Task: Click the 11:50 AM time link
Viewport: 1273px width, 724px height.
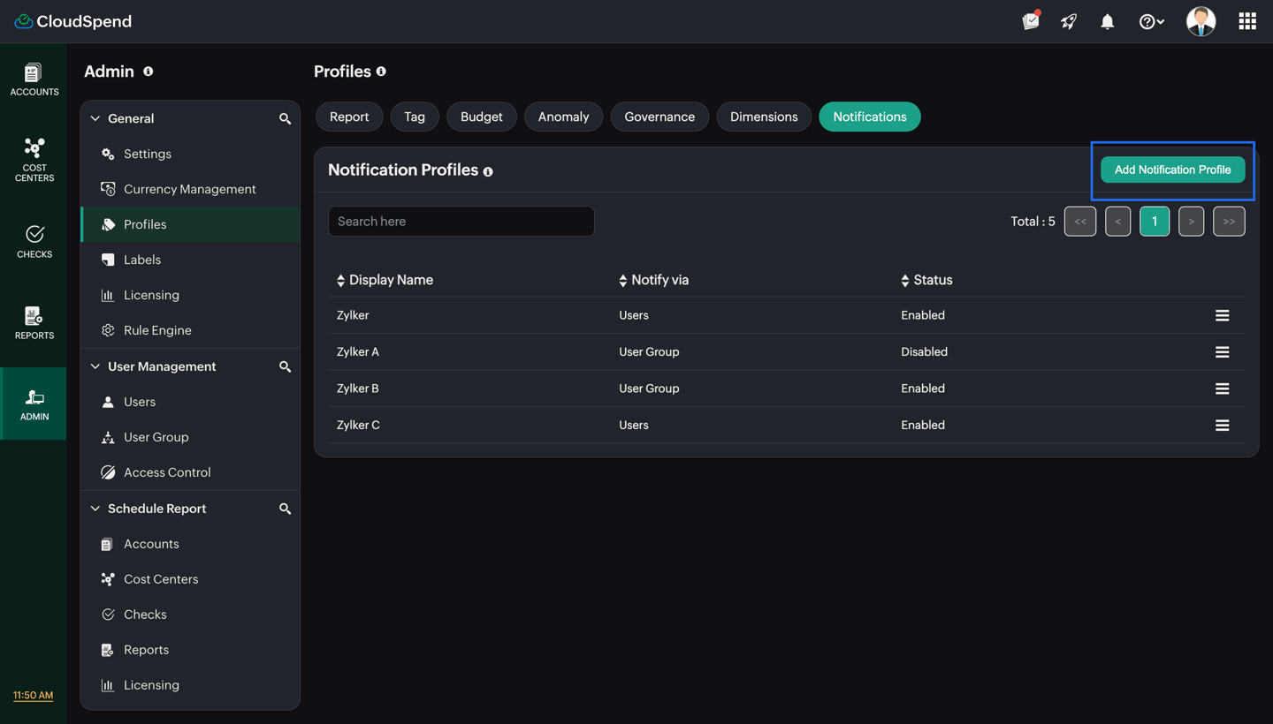Action: [33, 696]
